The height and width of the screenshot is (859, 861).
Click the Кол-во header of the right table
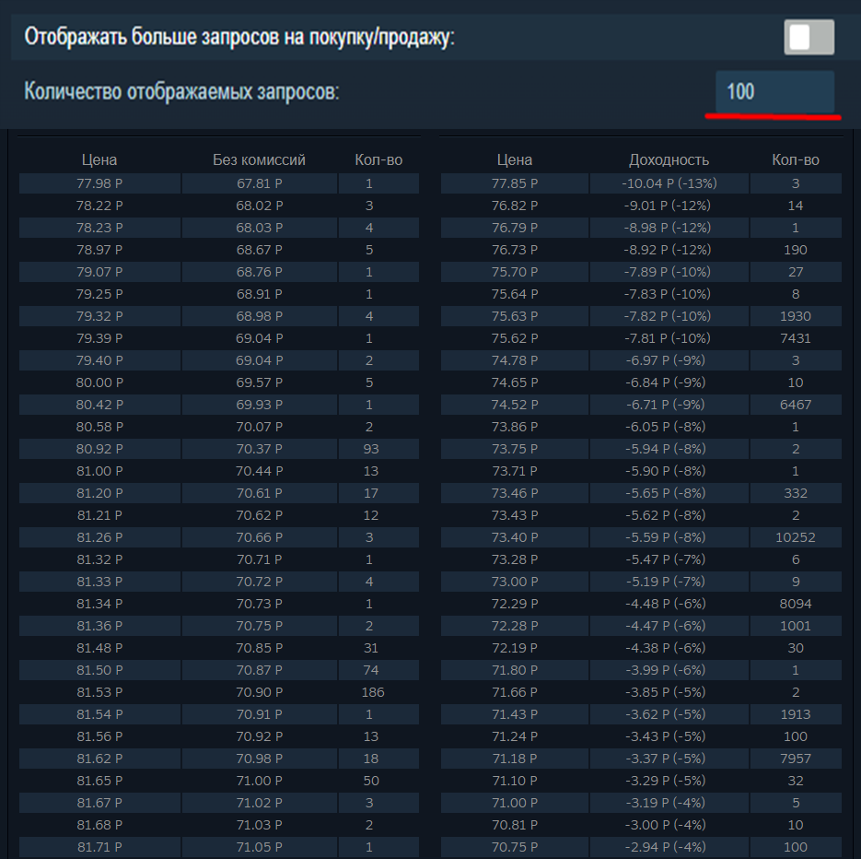click(x=794, y=159)
